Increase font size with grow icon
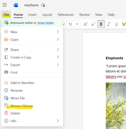Image resolution: width=126 pixels, height=129 pixels. (x=86, y=24)
